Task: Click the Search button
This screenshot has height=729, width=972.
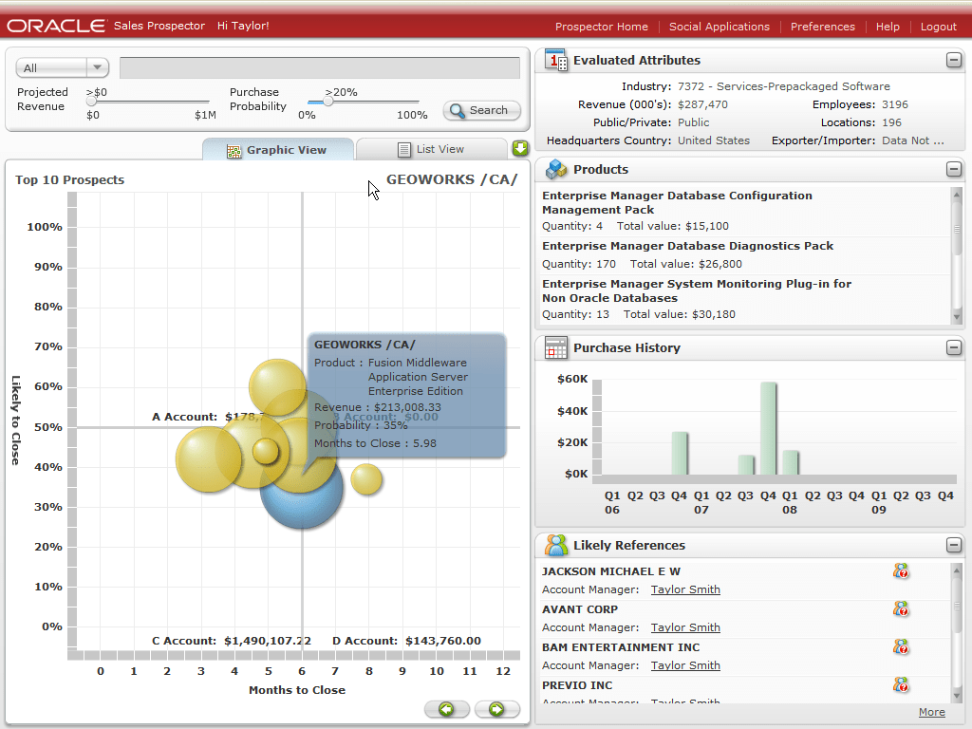Action: (x=481, y=110)
